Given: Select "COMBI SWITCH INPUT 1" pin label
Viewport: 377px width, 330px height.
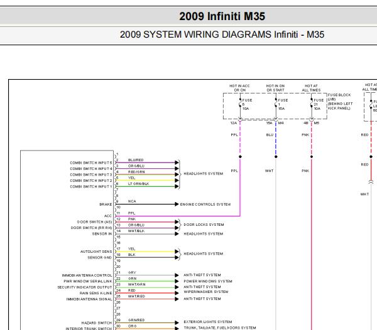Looking at the screenshot, I should coord(91,186).
